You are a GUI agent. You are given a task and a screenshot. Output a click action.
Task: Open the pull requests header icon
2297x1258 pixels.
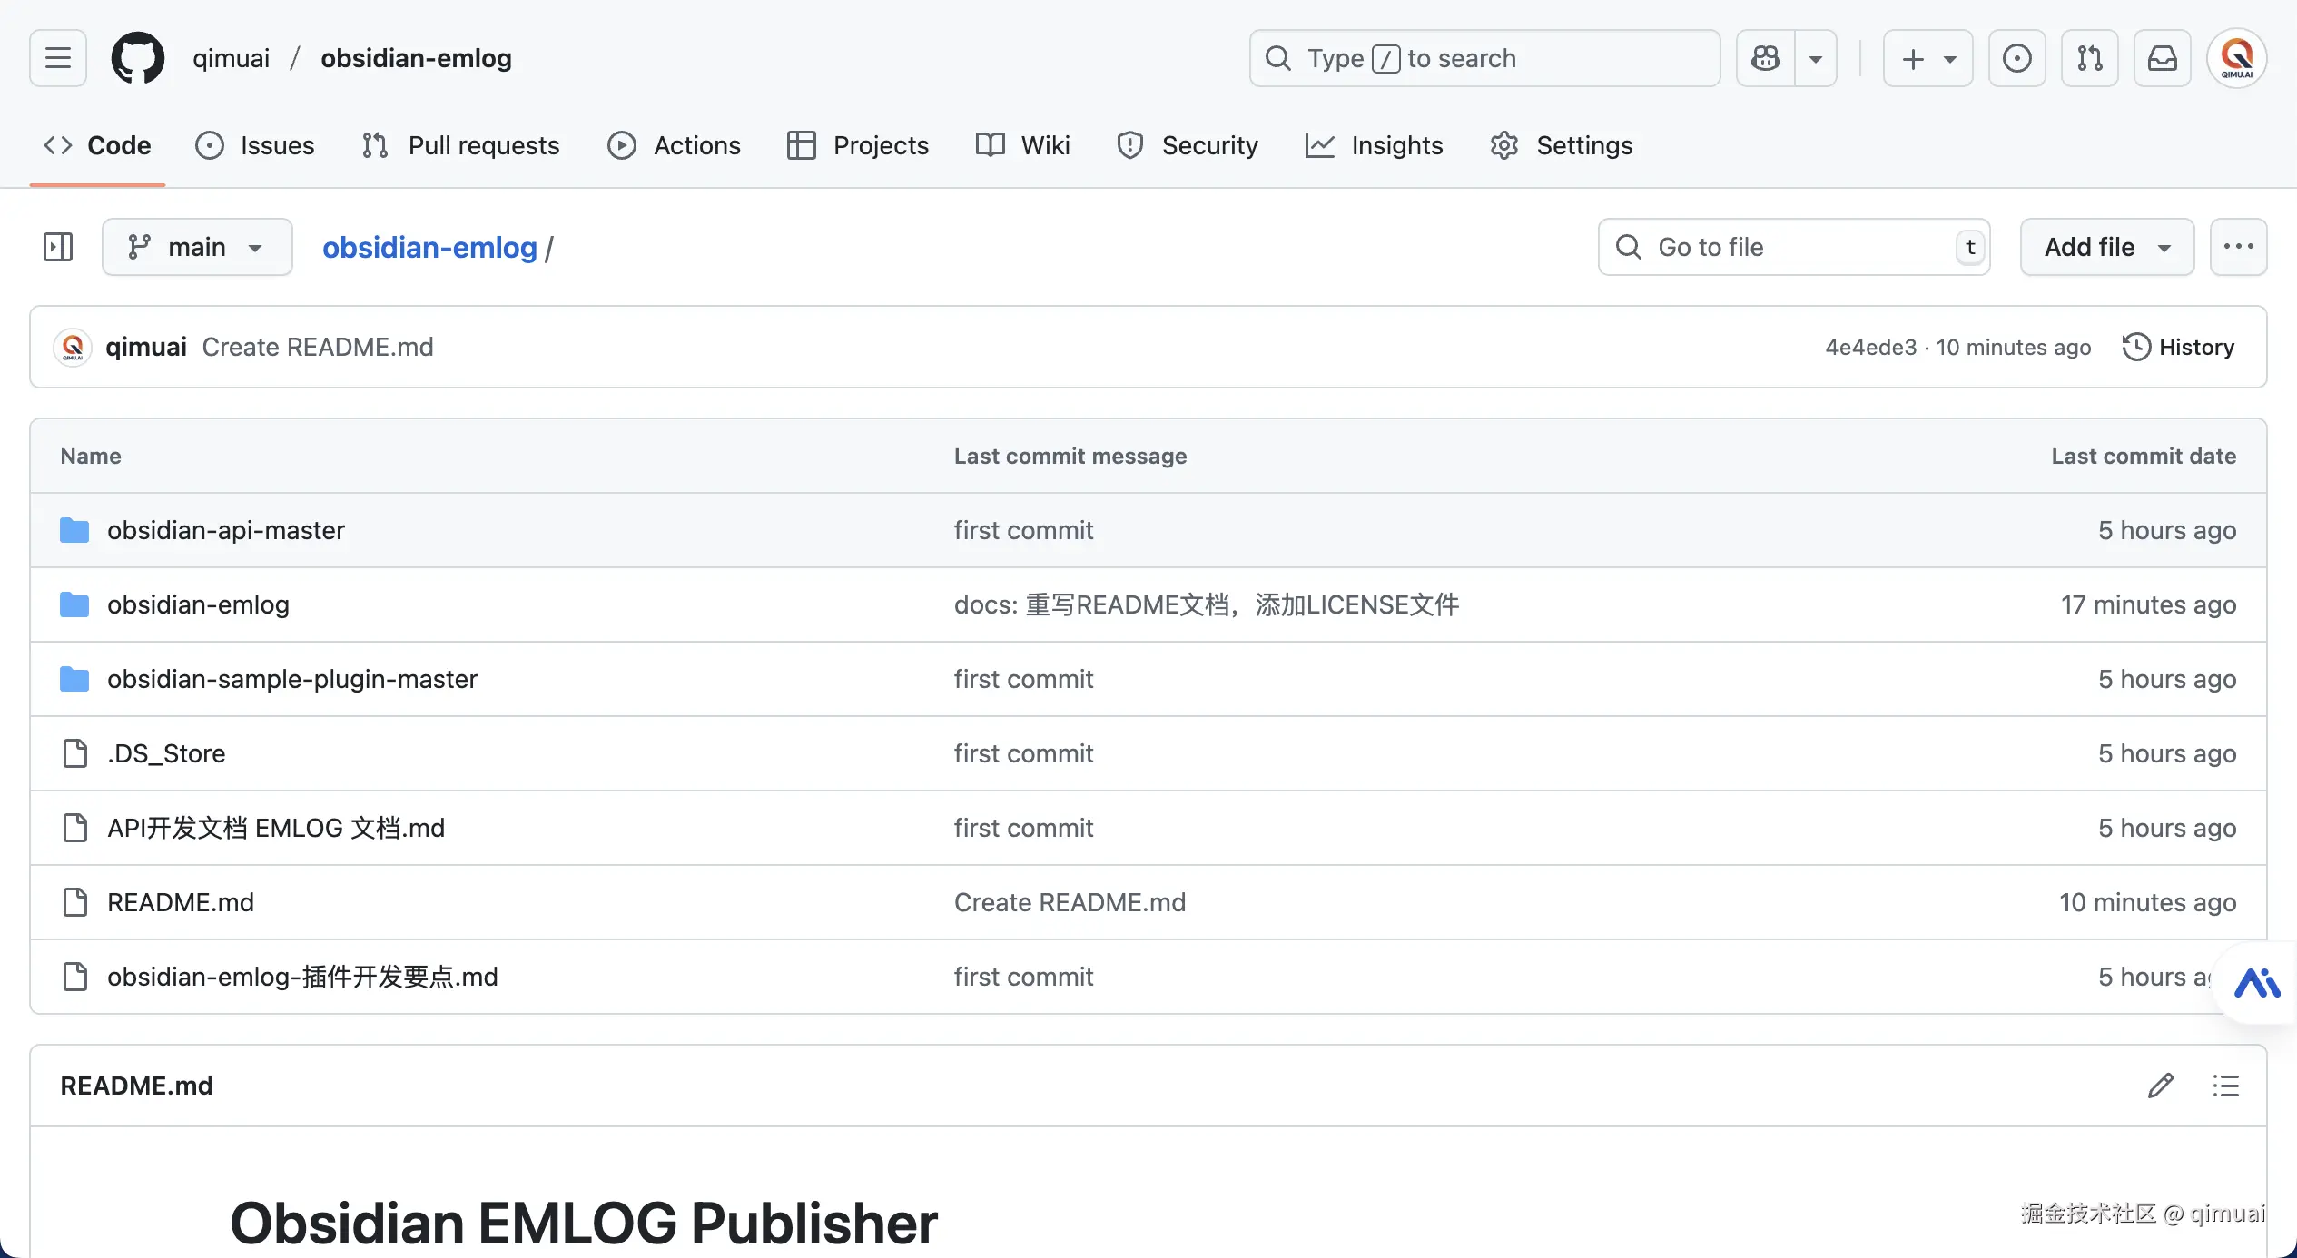coord(2089,58)
